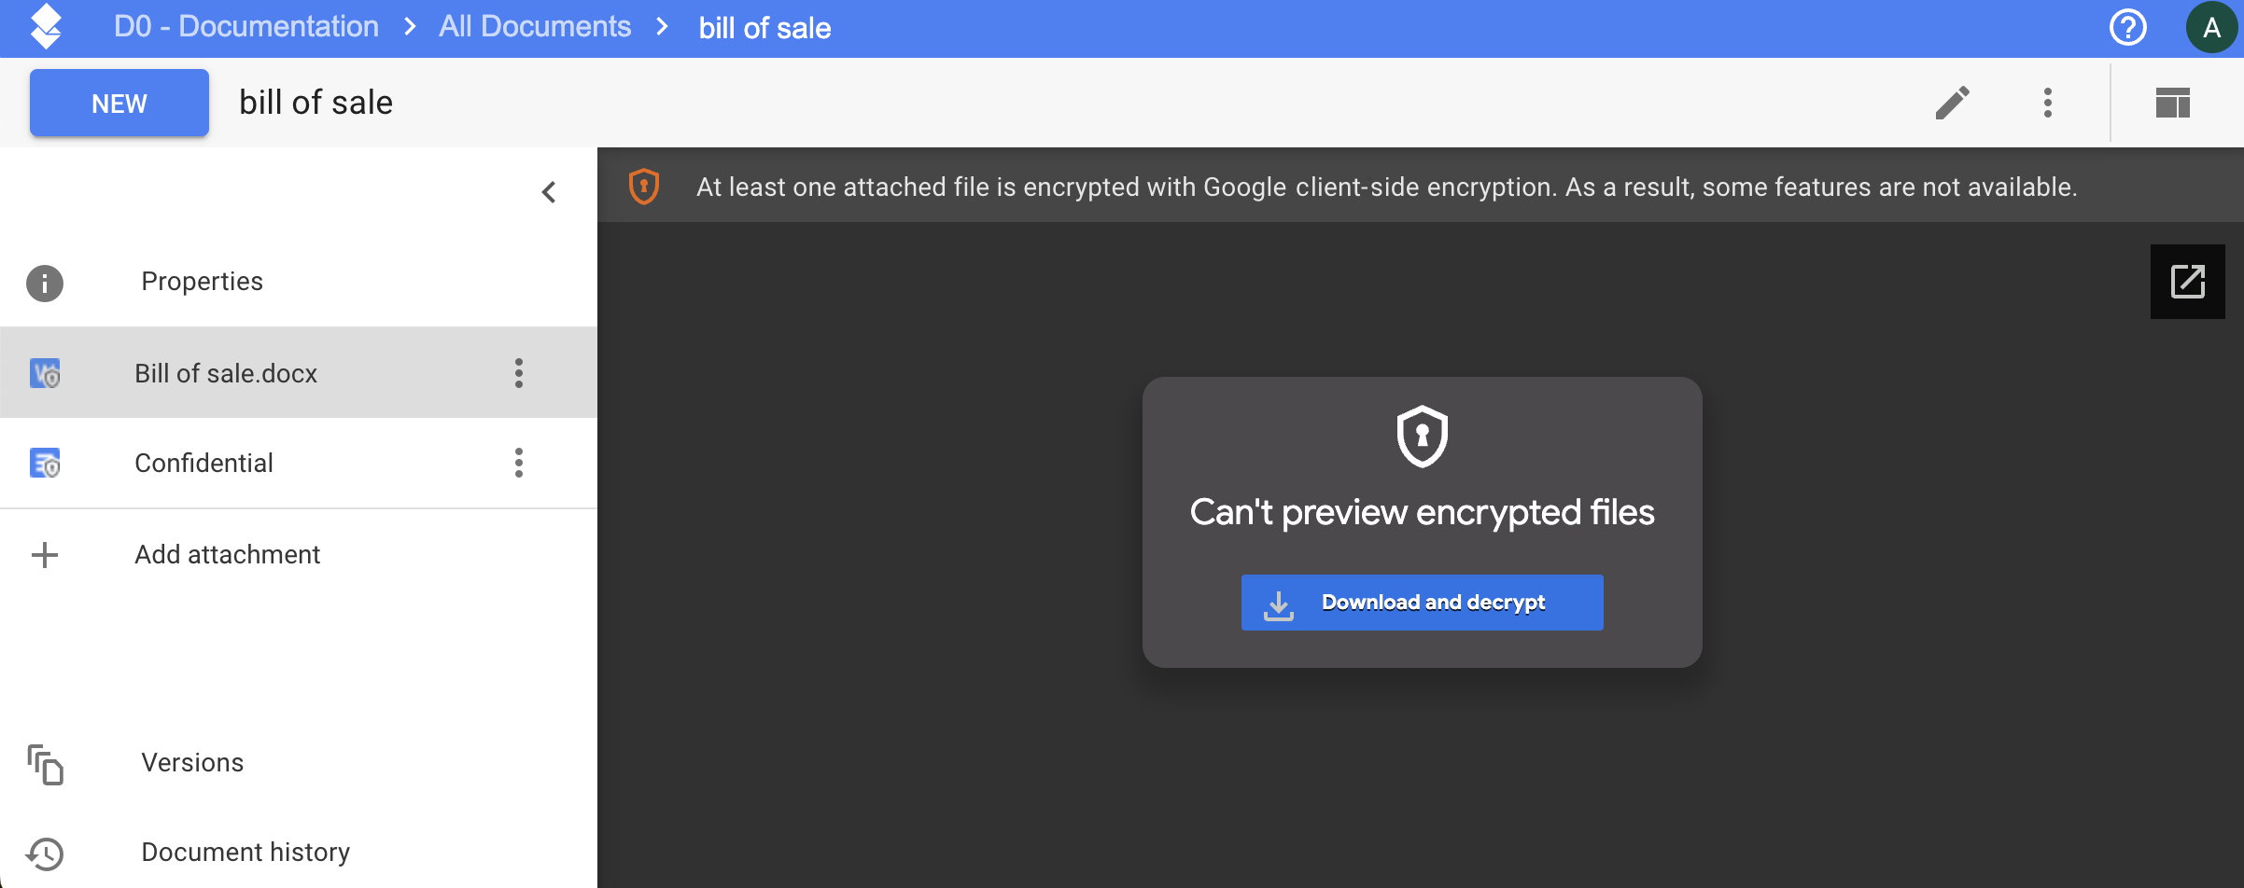This screenshot has height=888, width=2244.
Task: Go to All Documents breadcrumb
Action: click(535, 27)
